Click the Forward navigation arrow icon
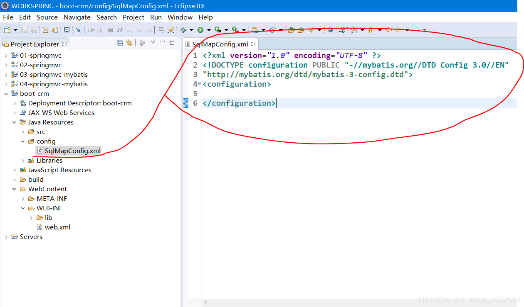Image resolution: width=524 pixels, height=307 pixels. coord(416,30)
